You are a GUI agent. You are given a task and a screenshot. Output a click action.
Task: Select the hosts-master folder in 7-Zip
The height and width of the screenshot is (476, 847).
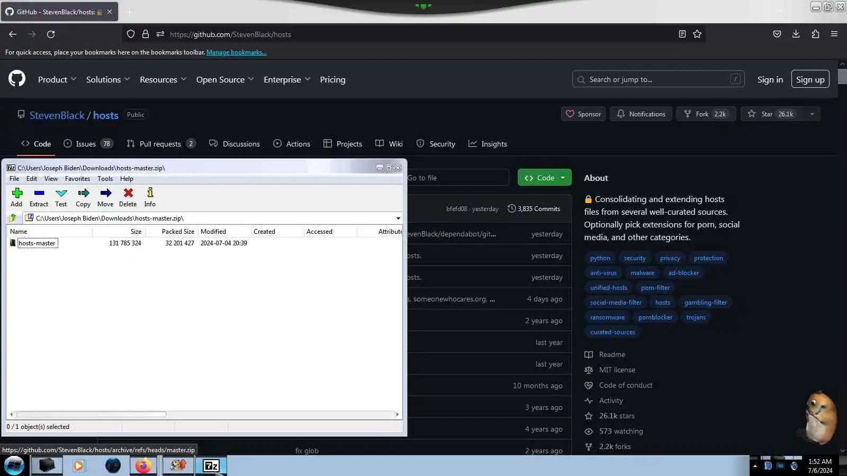point(37,243)
